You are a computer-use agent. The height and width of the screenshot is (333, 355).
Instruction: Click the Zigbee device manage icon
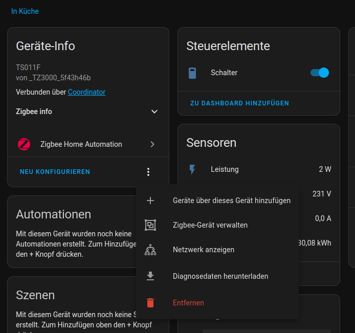click(x=150, y=225)
